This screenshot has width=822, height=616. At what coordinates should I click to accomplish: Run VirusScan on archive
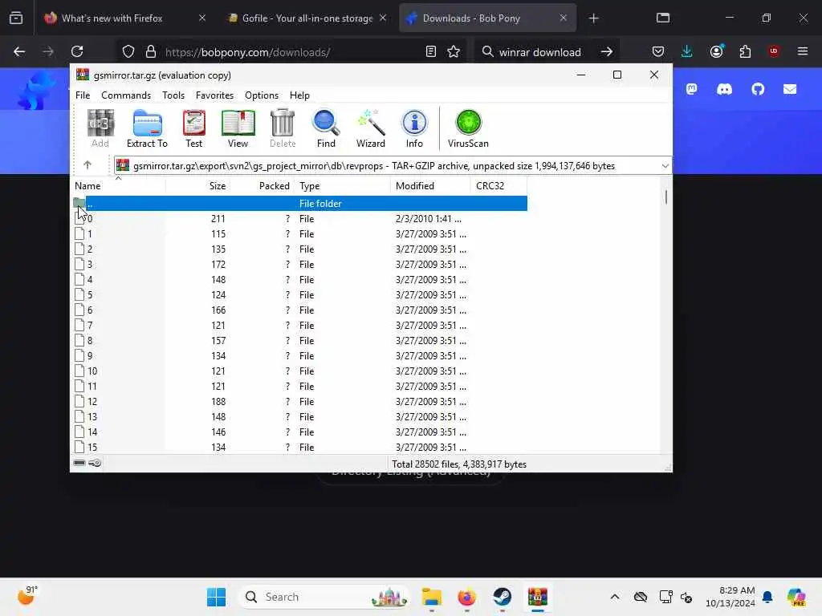(x=468, y=129)
